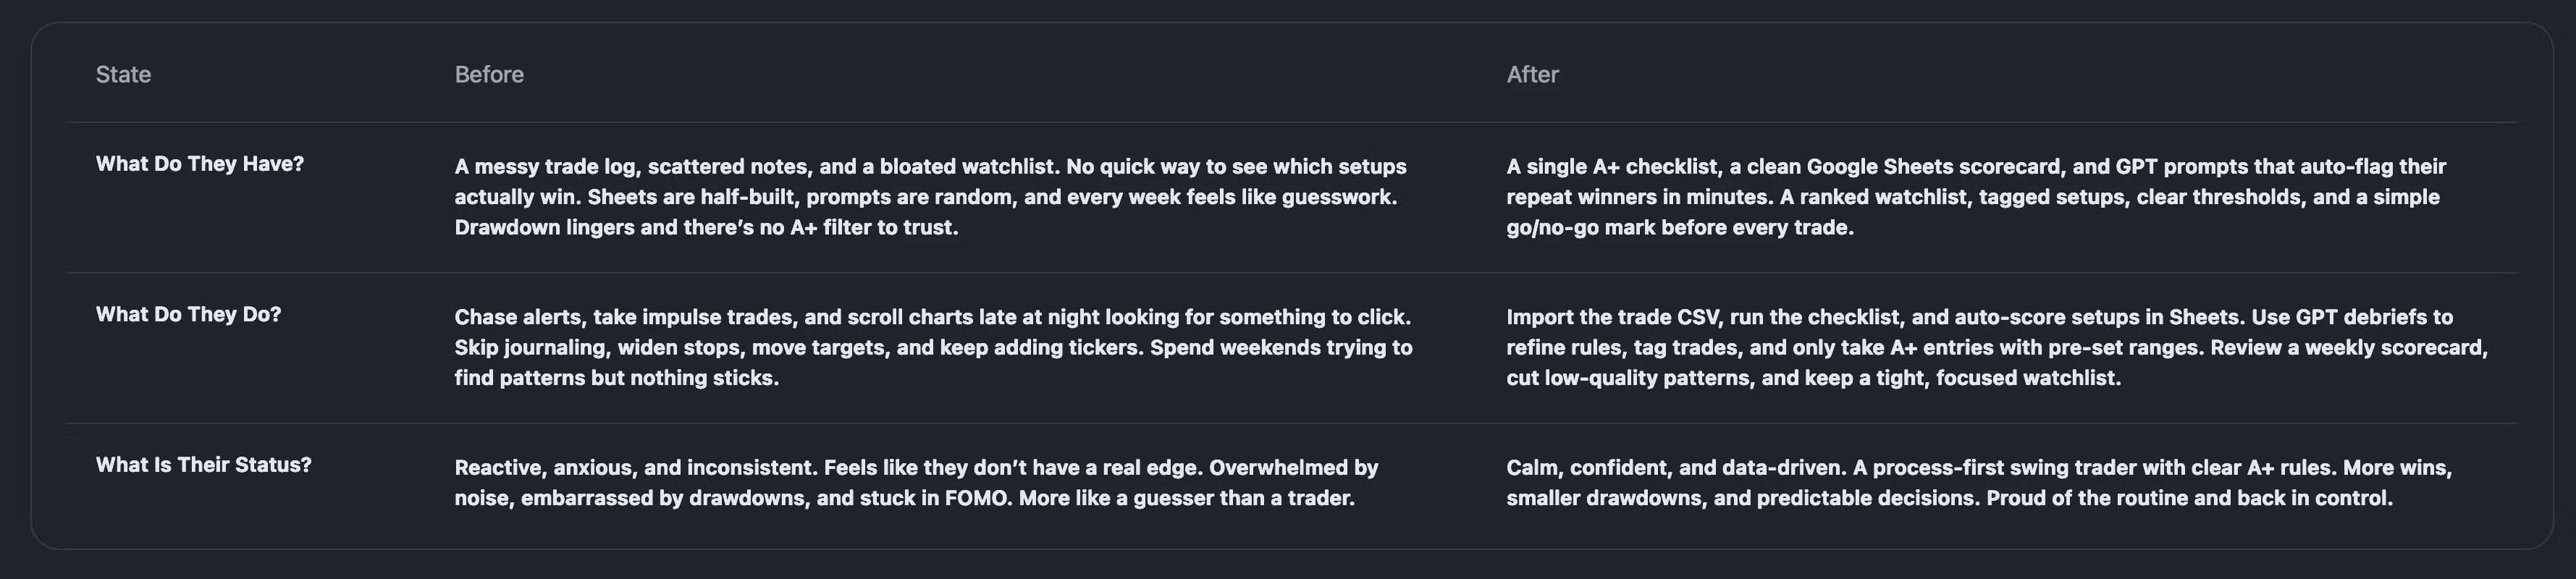
Task: Select the 'What Do They Have?' row label
Action: [x=200, y=164]
